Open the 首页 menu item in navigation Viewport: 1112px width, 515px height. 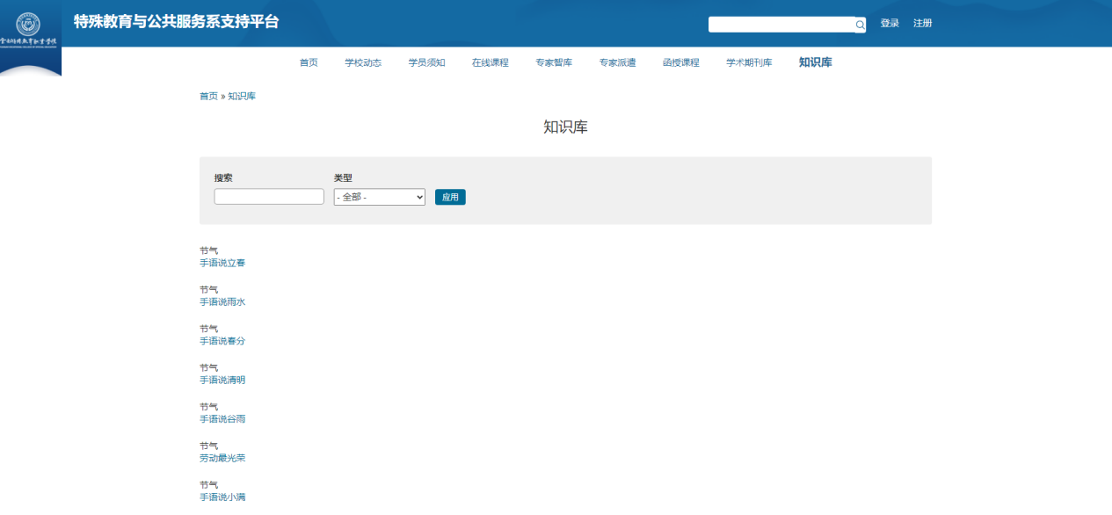[x=309, y=62]
